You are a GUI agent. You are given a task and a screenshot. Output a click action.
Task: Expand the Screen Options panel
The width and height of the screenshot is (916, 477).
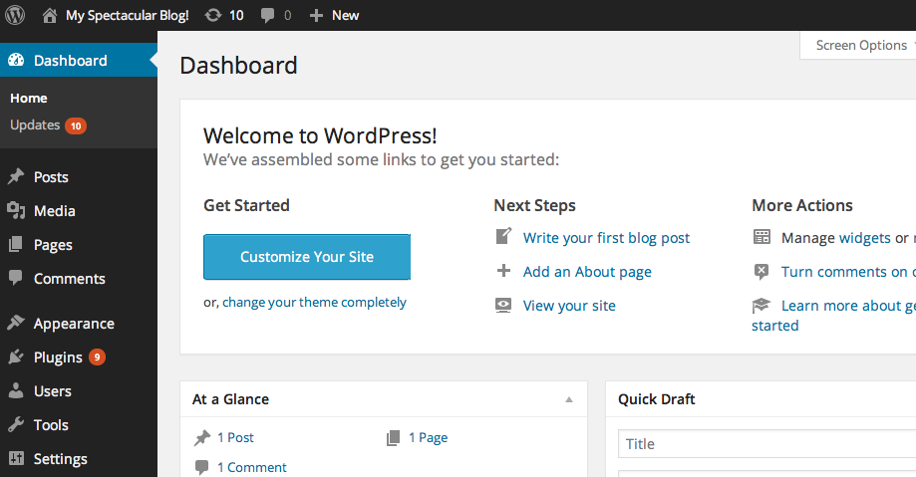coord(861,45)
